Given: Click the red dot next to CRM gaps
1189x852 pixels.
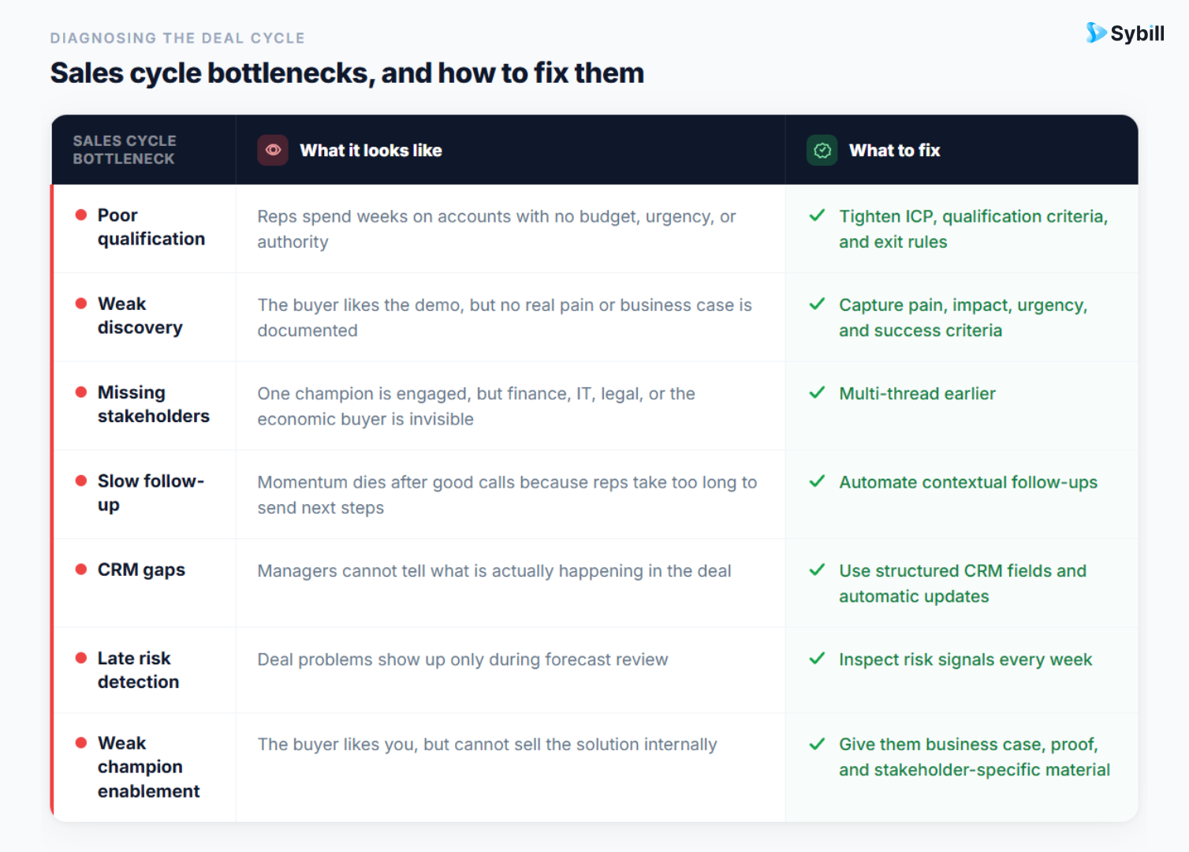Looking at the screenshot, I should [80, 569].
